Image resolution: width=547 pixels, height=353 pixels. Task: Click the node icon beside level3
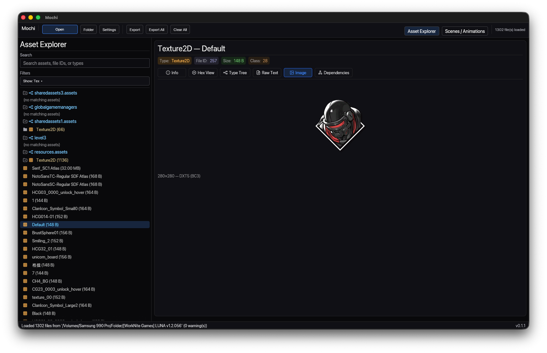pos(31,138)
